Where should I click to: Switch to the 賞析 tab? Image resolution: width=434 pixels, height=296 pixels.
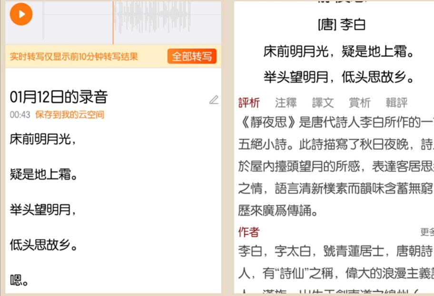[x=360, y=103]
